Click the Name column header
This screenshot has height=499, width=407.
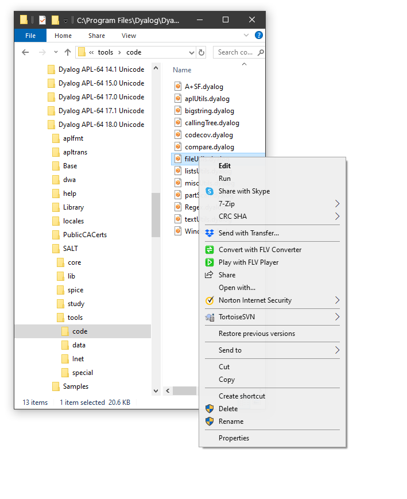point(182,70)
